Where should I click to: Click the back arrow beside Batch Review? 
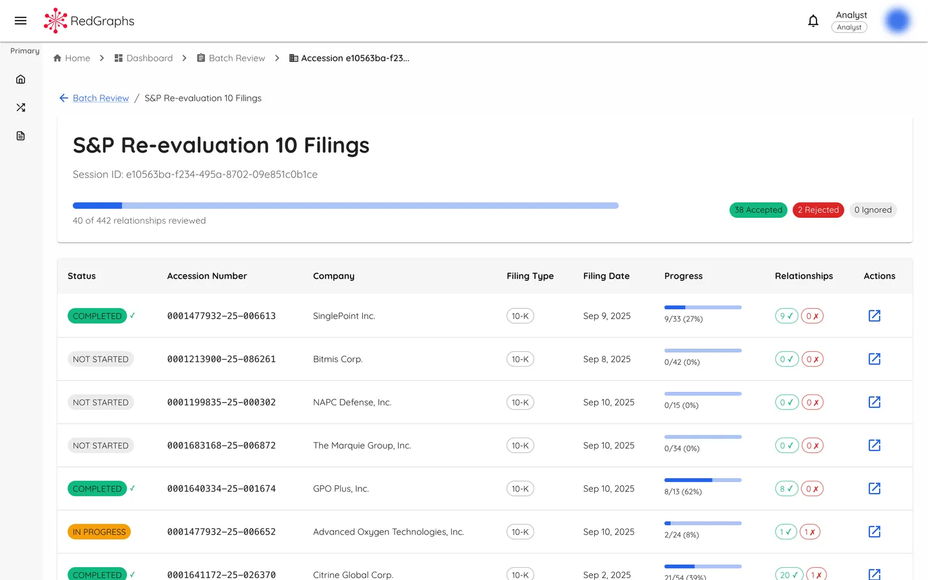pyautogui.click(x=64, y=98)
